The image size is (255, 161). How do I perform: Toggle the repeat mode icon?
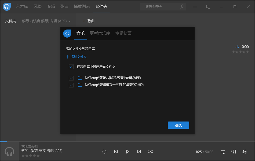pyautogui.click(x=104, y=152)
